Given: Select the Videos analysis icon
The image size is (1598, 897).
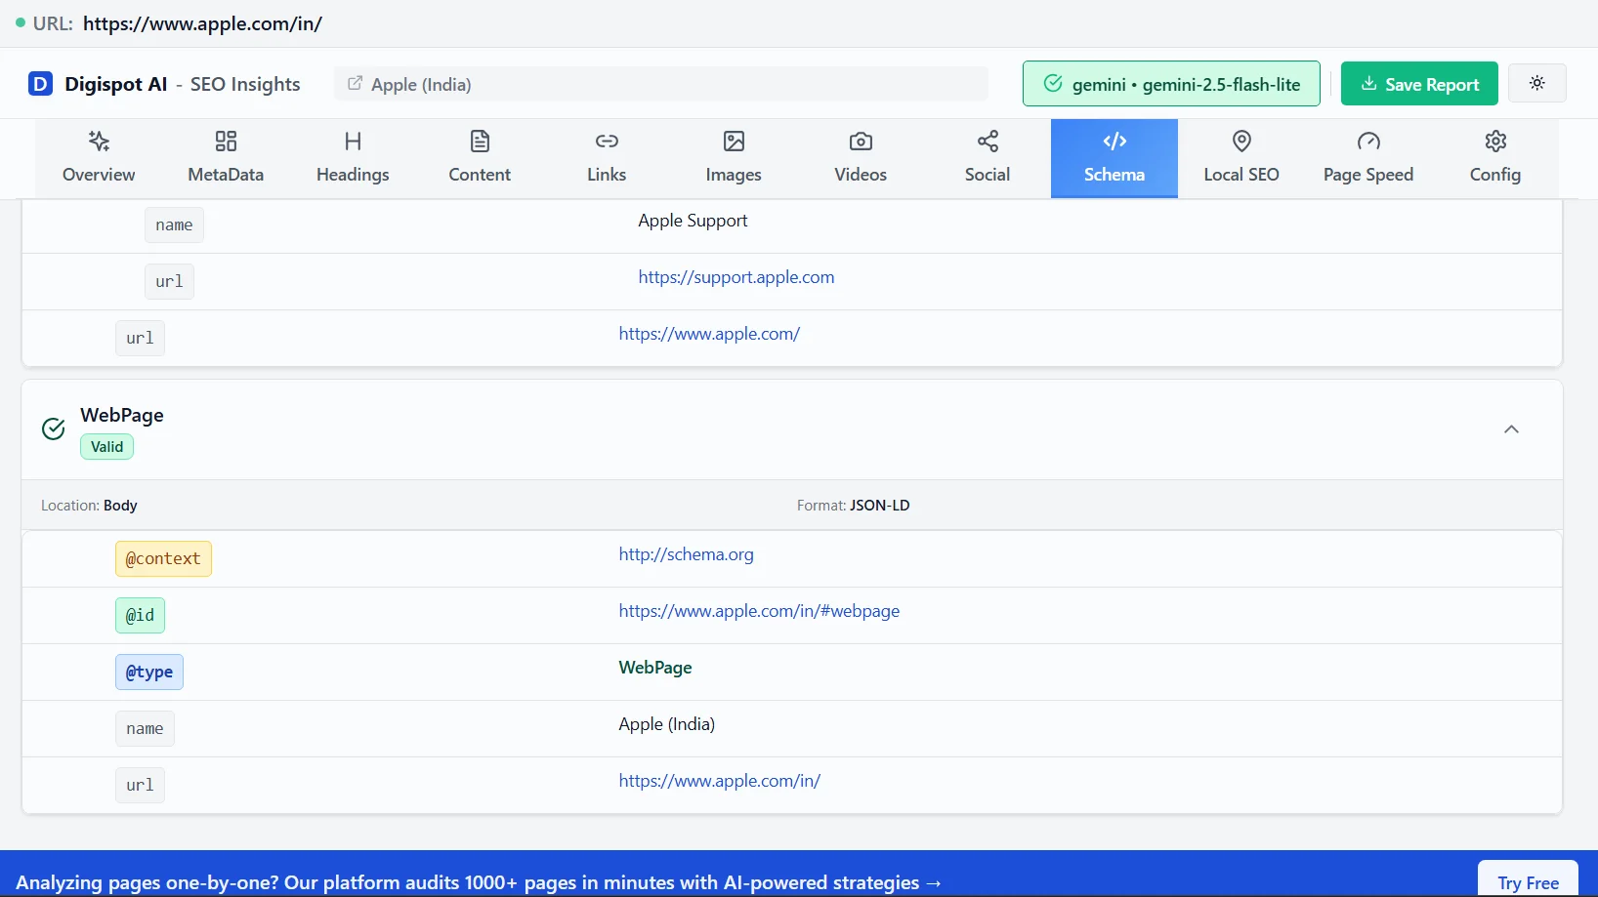Looking at the screenshot, I should pos(860,156).
